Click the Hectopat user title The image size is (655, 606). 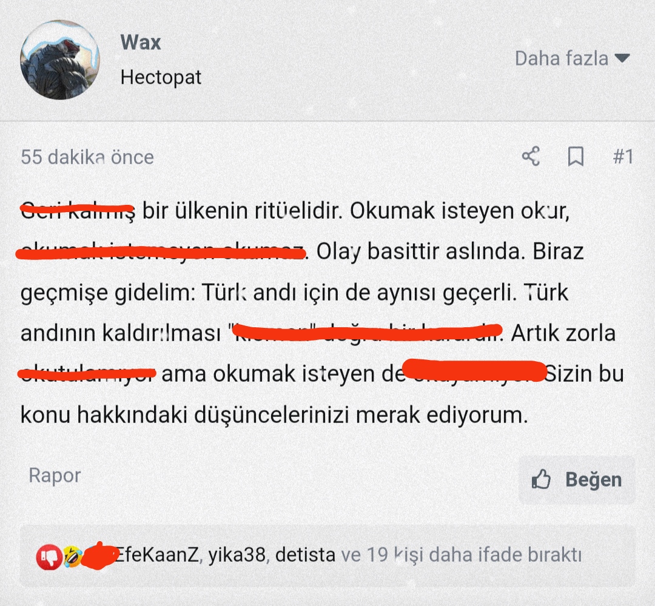tap(161, 77)
